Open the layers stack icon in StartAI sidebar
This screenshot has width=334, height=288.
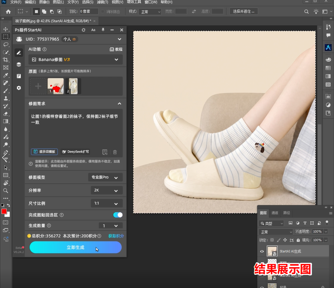pos(19,64)
